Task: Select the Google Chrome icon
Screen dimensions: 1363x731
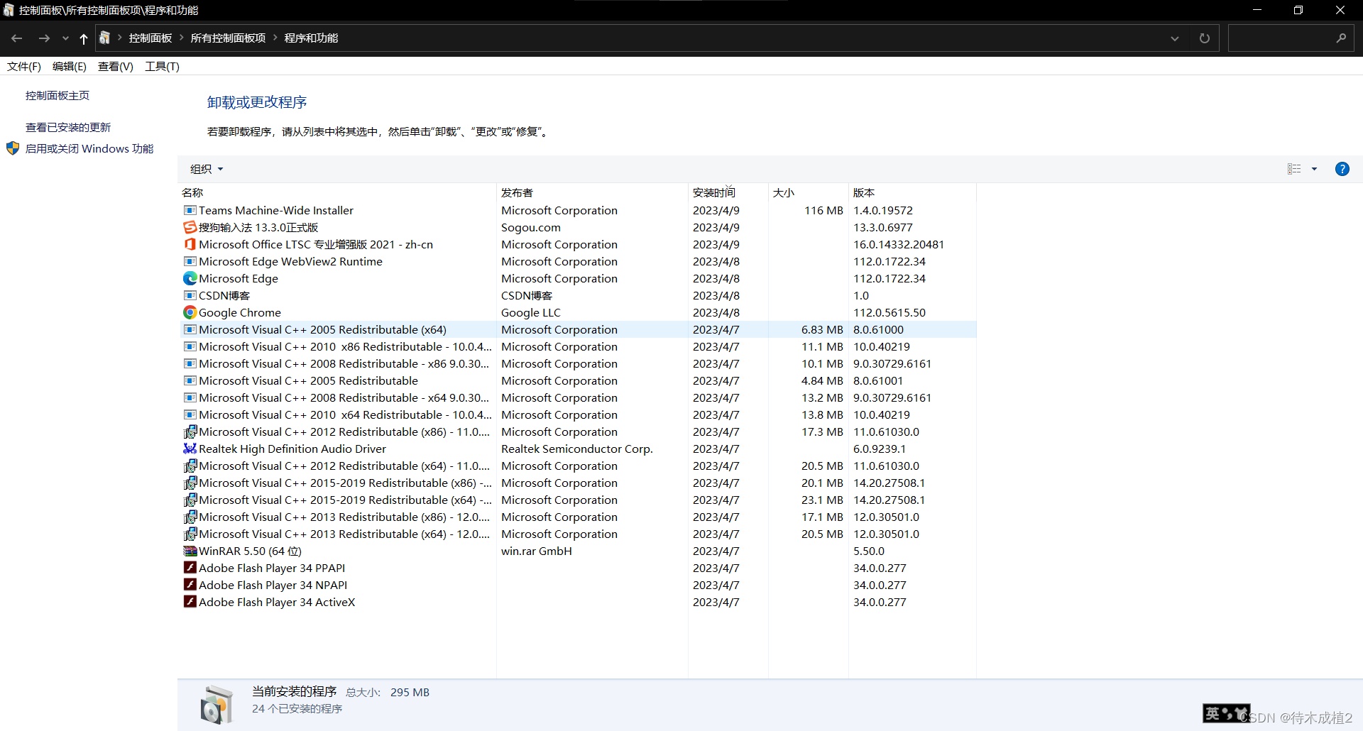Action: pyautogui.click(x=190, y=312)
